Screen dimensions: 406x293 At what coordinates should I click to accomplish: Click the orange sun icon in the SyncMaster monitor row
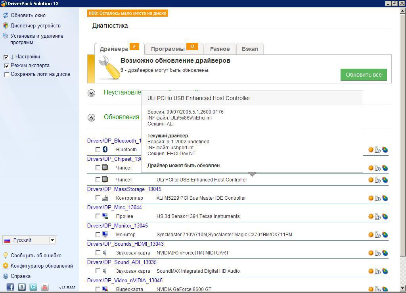coord(371,235)
